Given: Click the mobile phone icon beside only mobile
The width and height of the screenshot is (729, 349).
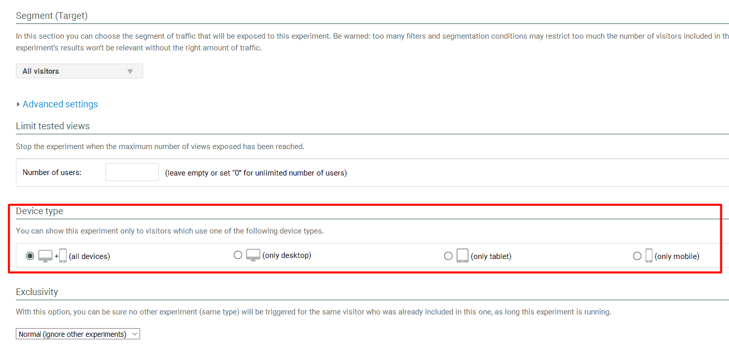Looking at the screenshot, I should click(x=648, y=255).
